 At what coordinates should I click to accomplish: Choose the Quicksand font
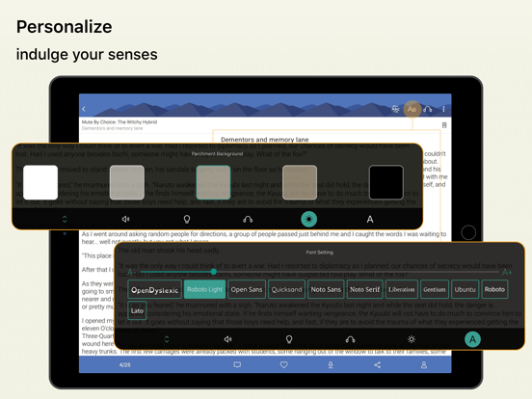pos(286,289)
